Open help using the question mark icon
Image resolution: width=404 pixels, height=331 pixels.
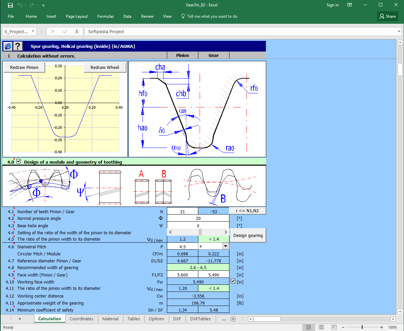tap(17, 46)
